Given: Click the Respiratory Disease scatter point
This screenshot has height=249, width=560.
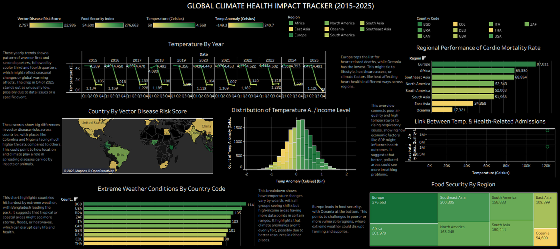Looking at the screenshot, I should tap(547, 147).
